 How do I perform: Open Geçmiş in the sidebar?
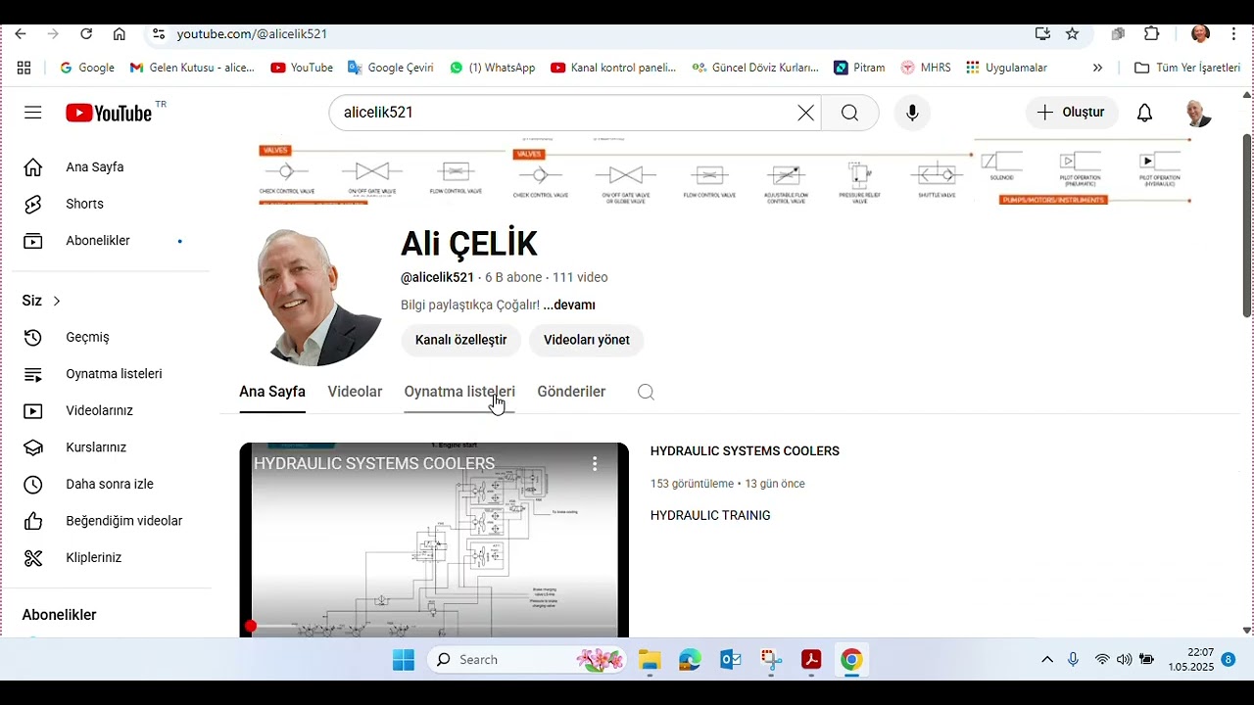click(x=111, y=337)
